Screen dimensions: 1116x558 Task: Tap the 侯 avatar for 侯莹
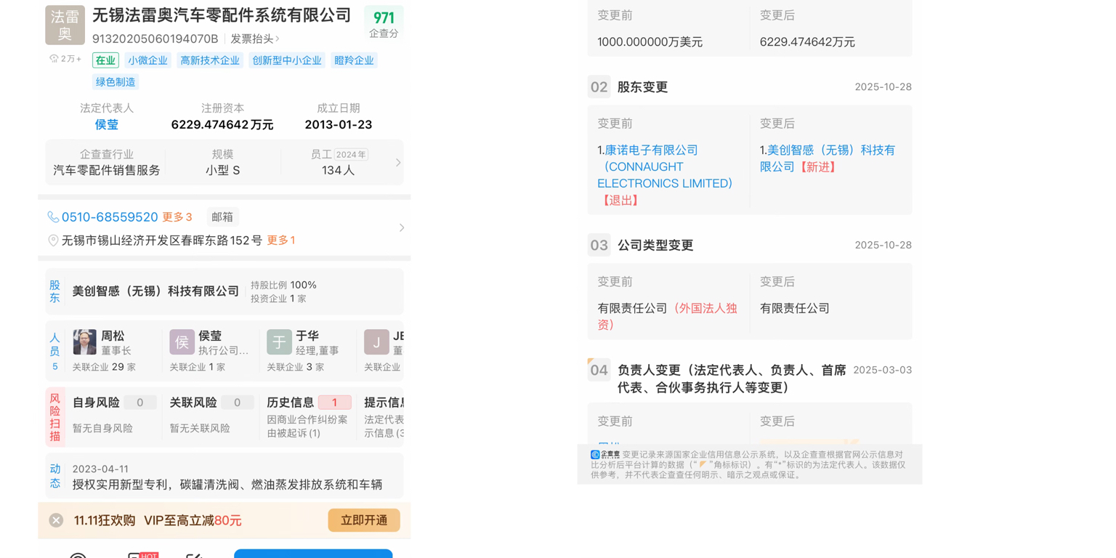tap(182, 341)
